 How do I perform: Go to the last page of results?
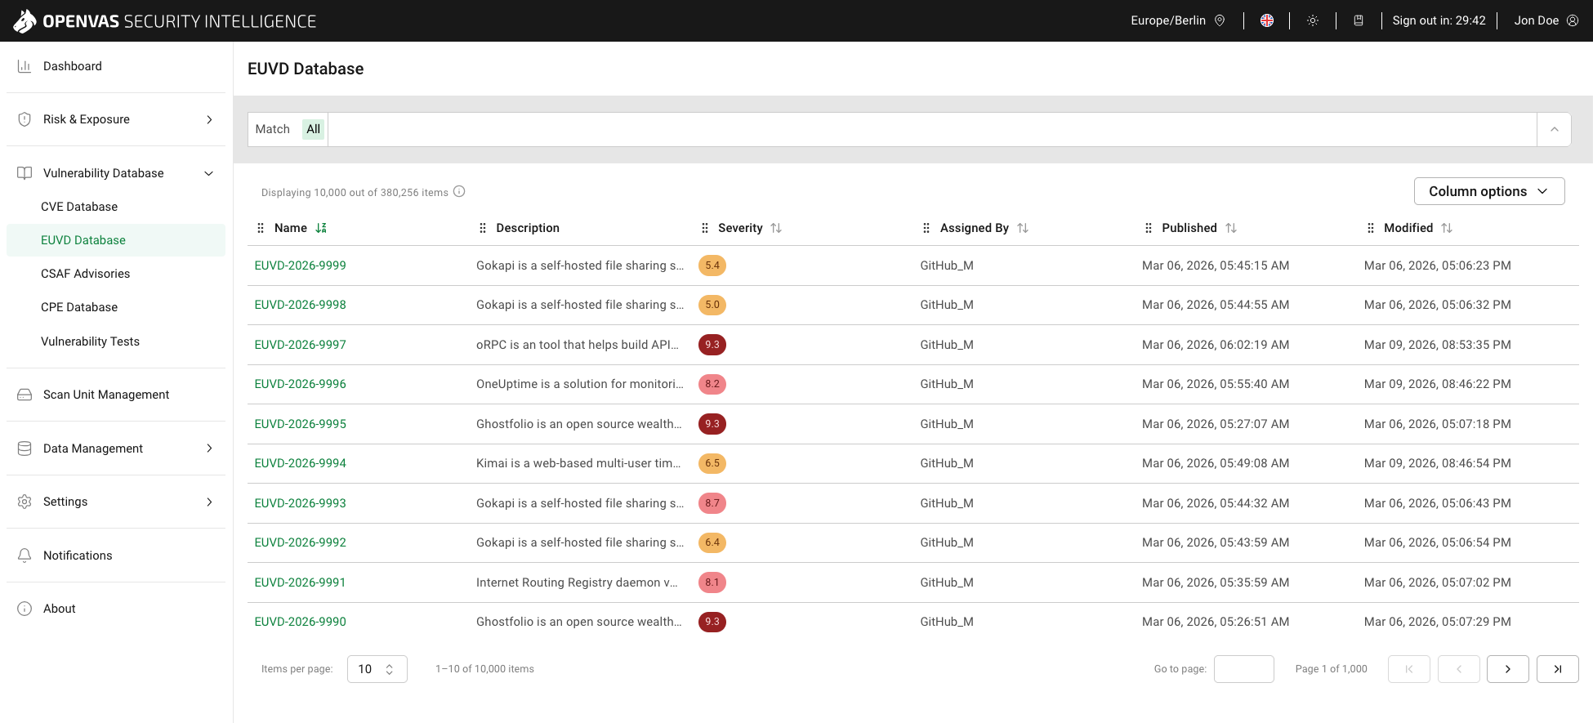tap(1557, 669)
